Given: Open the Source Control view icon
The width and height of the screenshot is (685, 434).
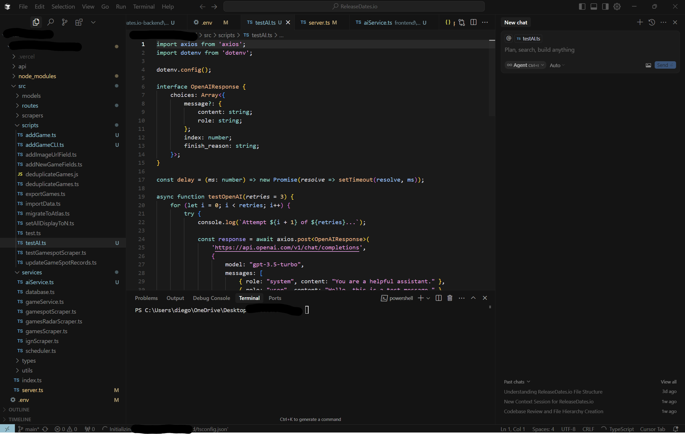Looking at the screenshot, I should [x=65, y=22].
